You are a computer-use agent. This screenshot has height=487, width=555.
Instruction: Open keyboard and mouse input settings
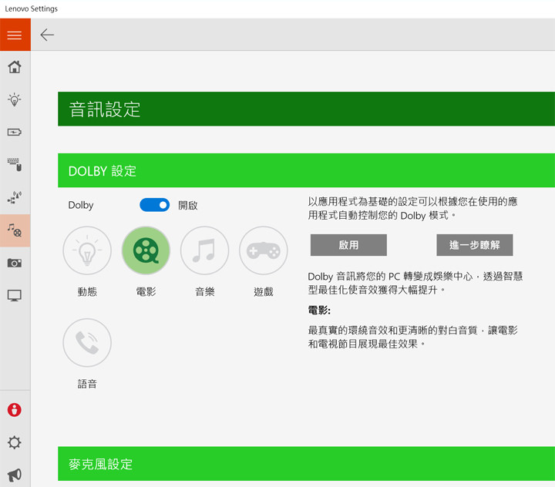point(15,164)
